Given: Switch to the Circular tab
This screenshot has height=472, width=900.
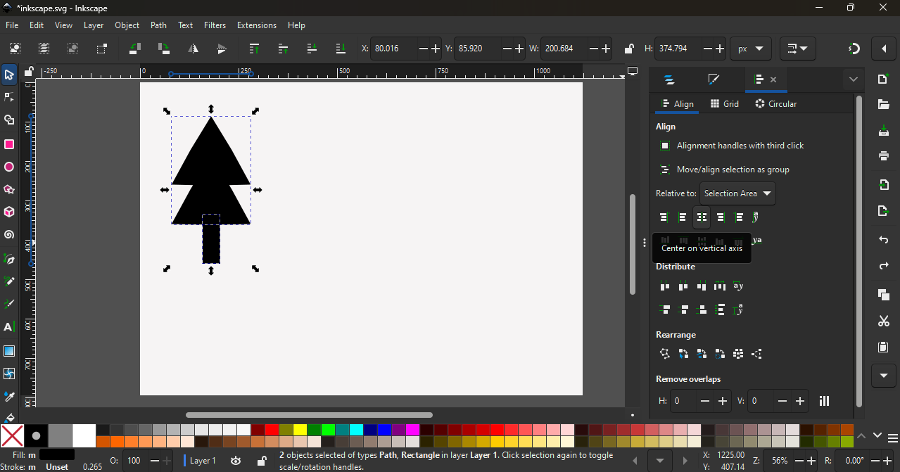Looking at the screenshot, I should click(775, 103).
